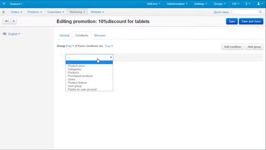This screenshot has height=150, width=266.
Task: Select the blank '--' option
Action: point(89,62)
